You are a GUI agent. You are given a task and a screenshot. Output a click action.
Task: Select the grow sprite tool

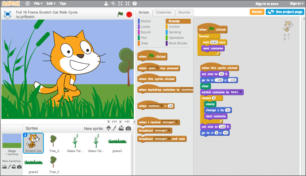(120, 4)
